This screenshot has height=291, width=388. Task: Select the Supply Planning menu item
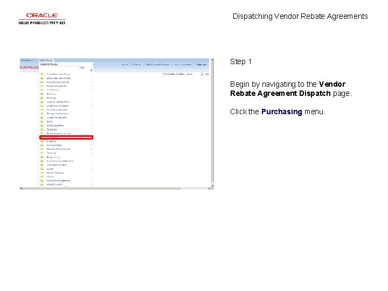click(55, 173)
